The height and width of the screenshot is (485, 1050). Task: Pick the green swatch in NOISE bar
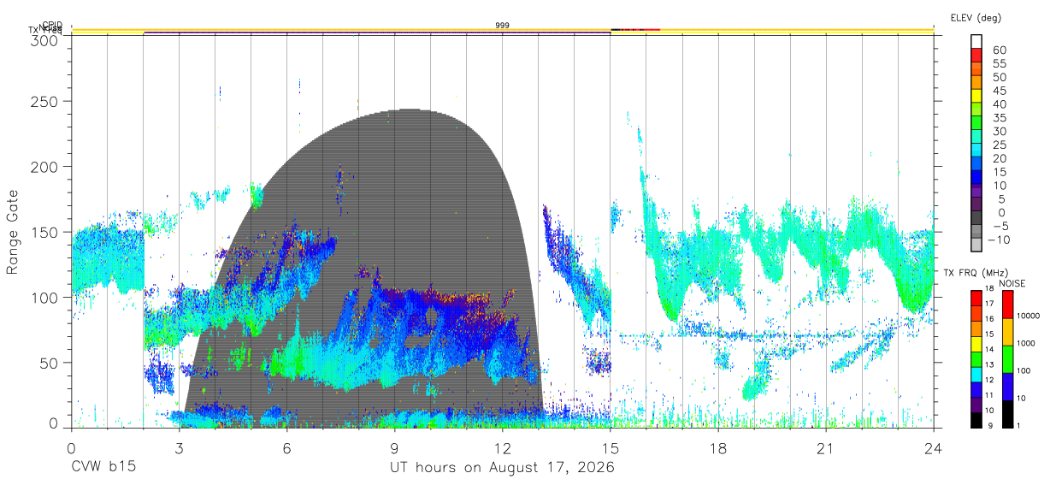point(1009,358)
